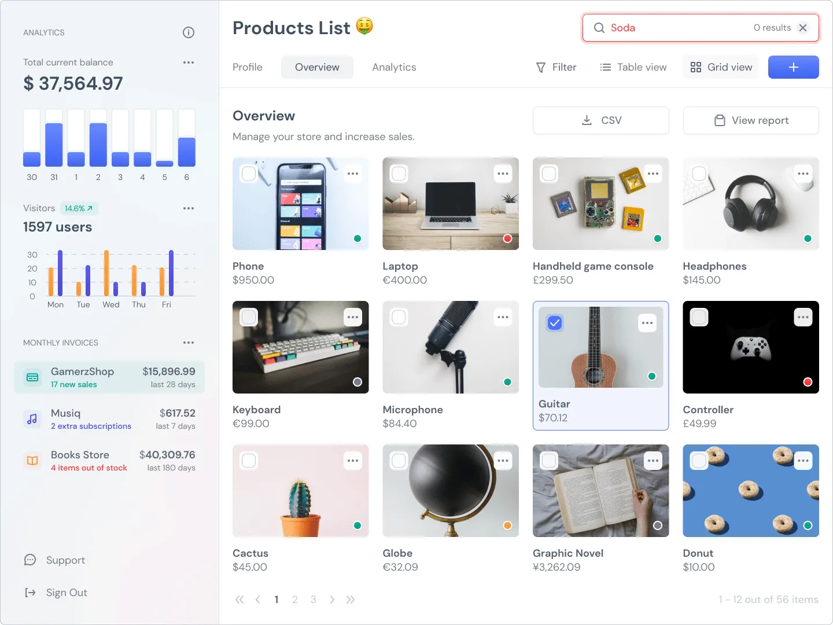Click the Filter icon
833x625 pixels.
coord(540,67)
